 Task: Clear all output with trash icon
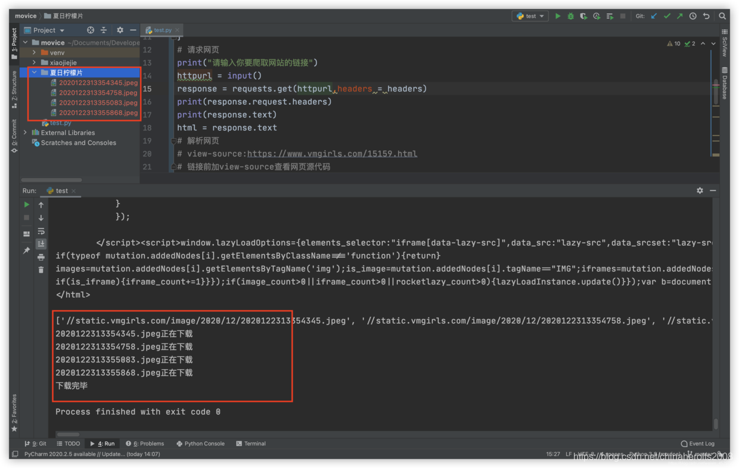[41, 270]
